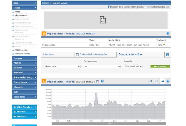This screenshot has height=126, width=186.
Task: Open the calendar icon beside the chart period
Action: [97, 82]
